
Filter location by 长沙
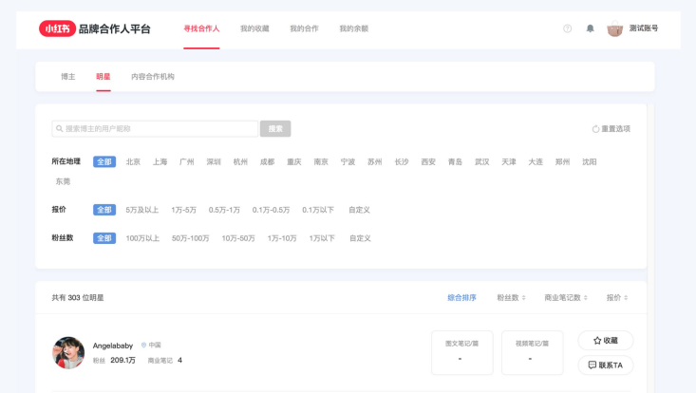pos(402,162)
